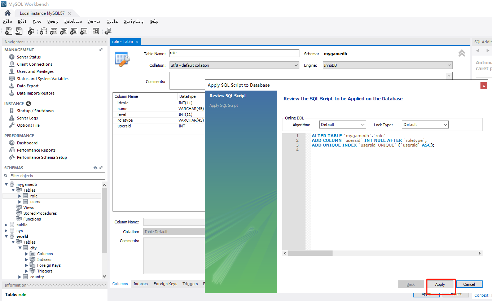Click the Back button in dialog
492x301 pixels.
click(411, 284)
